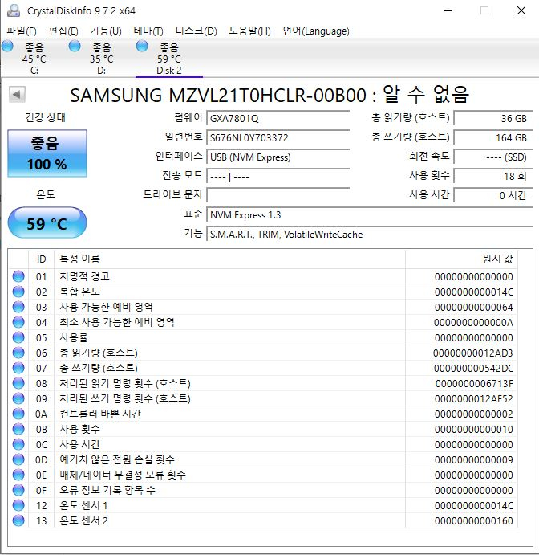This screenshot has height=555, width=539.
Task: Click the power on hours value 0 시간
Action: pos(493,195)
